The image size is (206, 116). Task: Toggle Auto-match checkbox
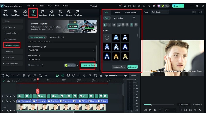[29, 65]
